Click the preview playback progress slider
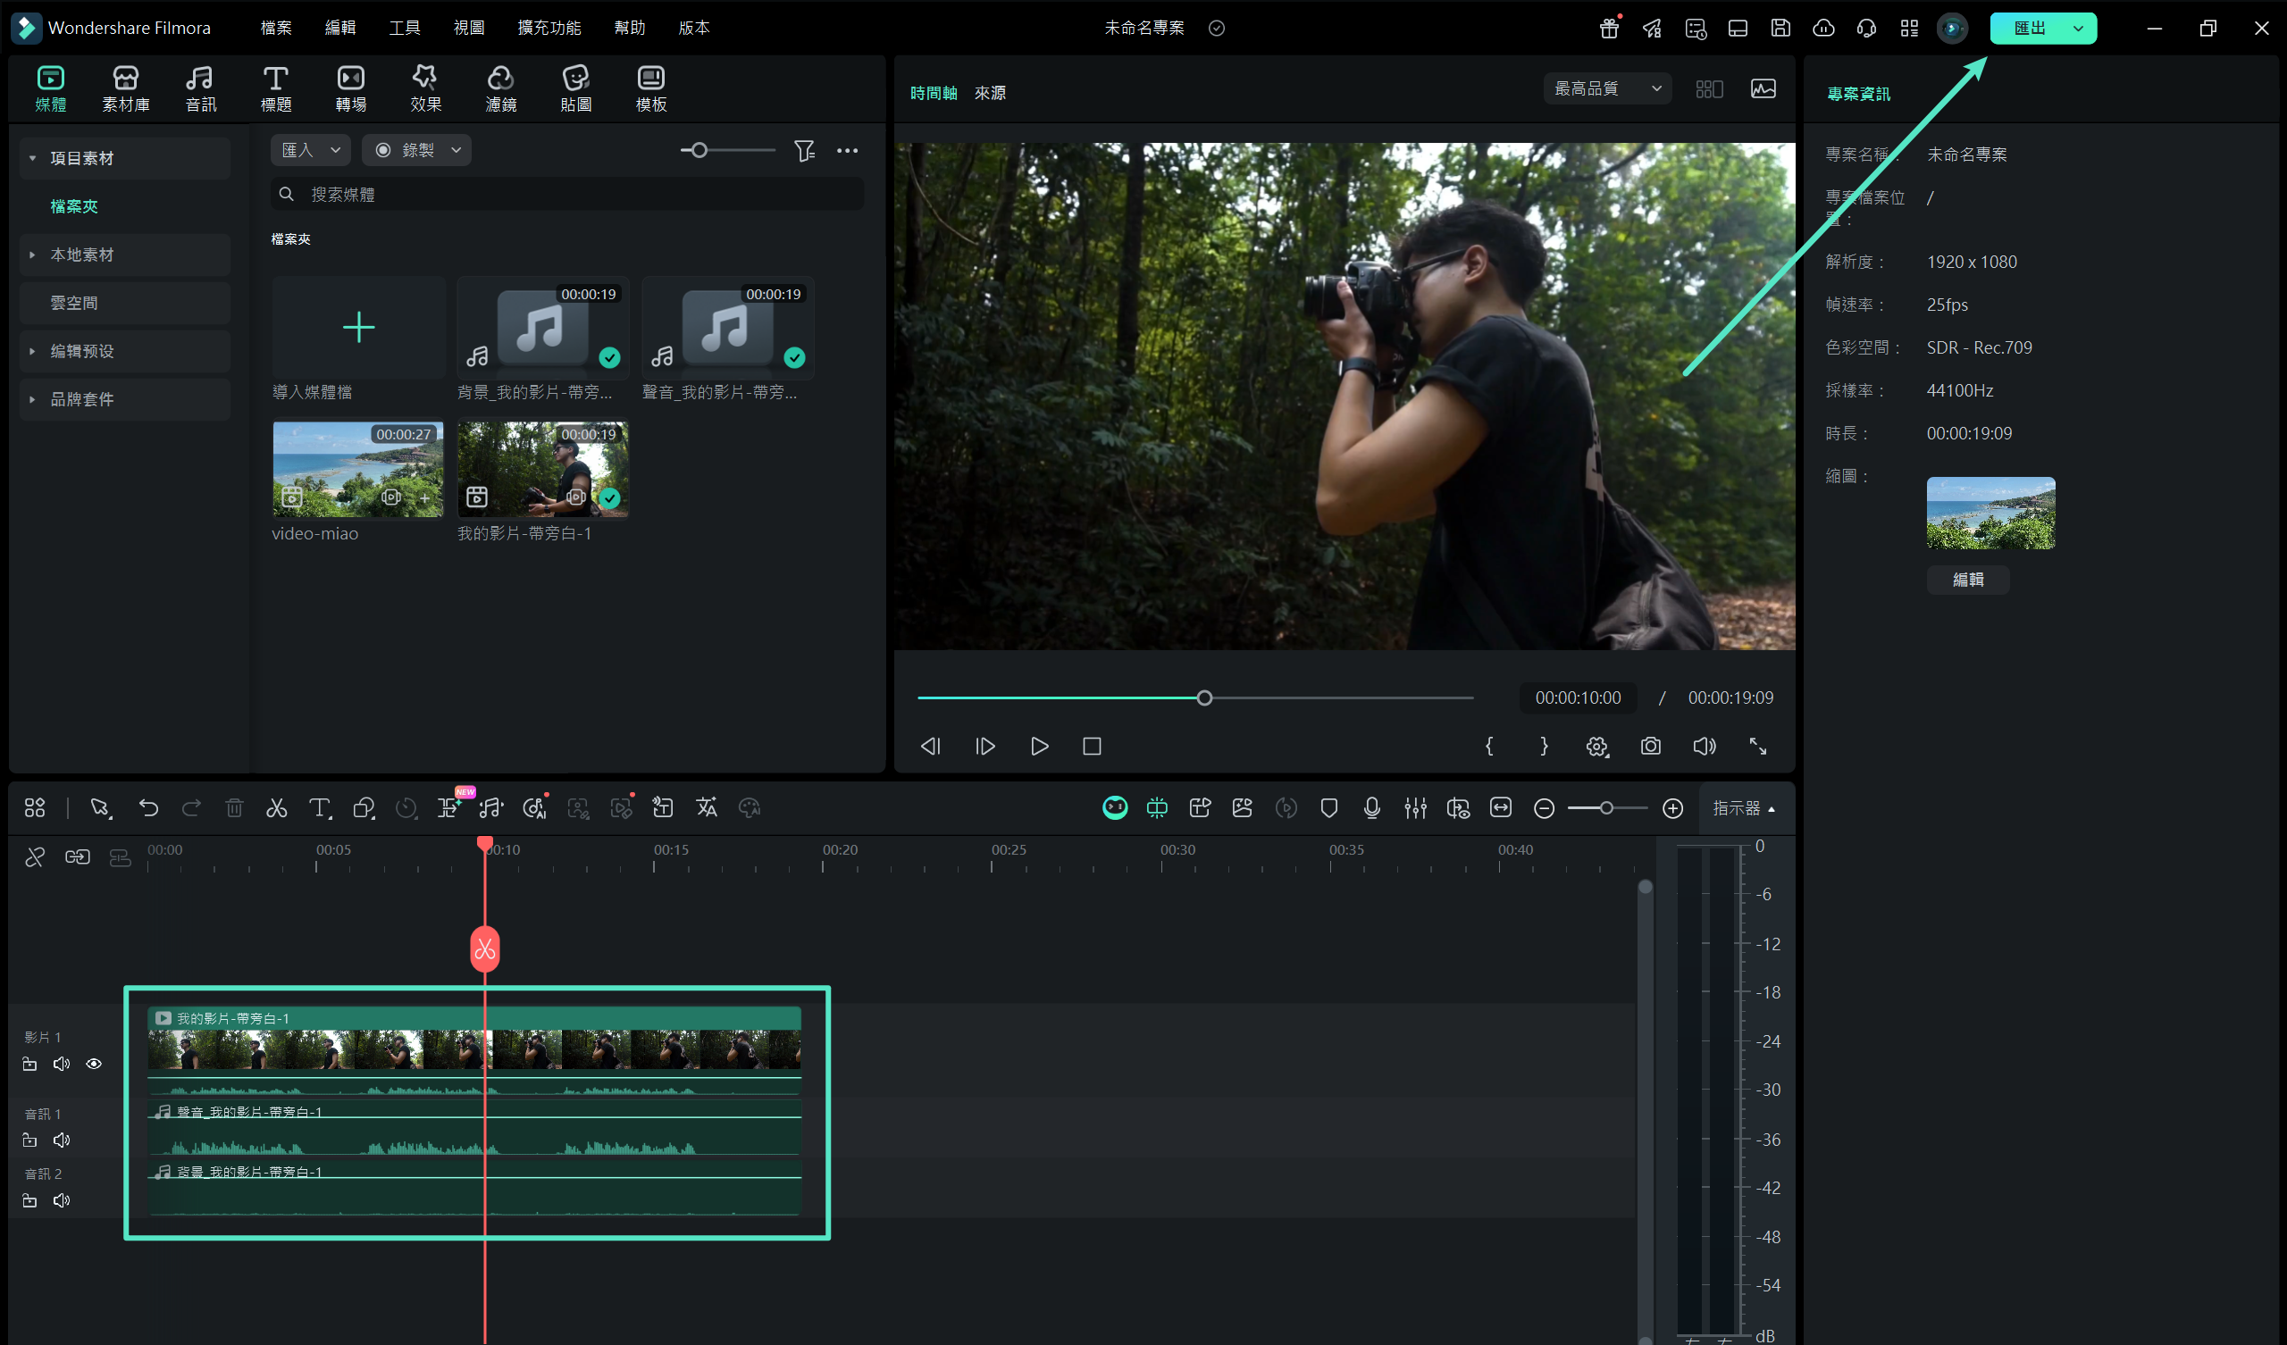 [x=1203, y=698]
